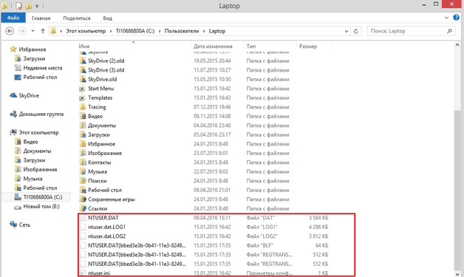Select Видео folder icon in file list
This screenshot has width=464, height=277.
coord(83,116)
